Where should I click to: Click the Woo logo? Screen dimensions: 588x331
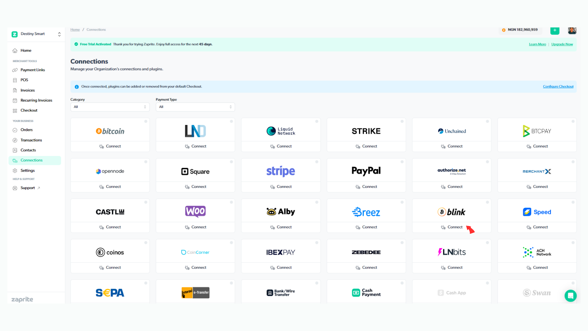195,211
